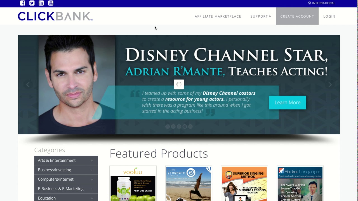Viewport: 358px width, 201px height.
Task: Click the Learn More banner button
Action: (288, 102)
